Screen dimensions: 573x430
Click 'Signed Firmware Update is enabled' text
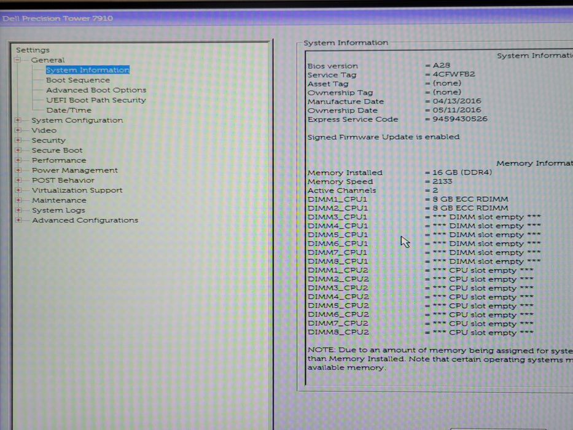(x=384, y=137)
